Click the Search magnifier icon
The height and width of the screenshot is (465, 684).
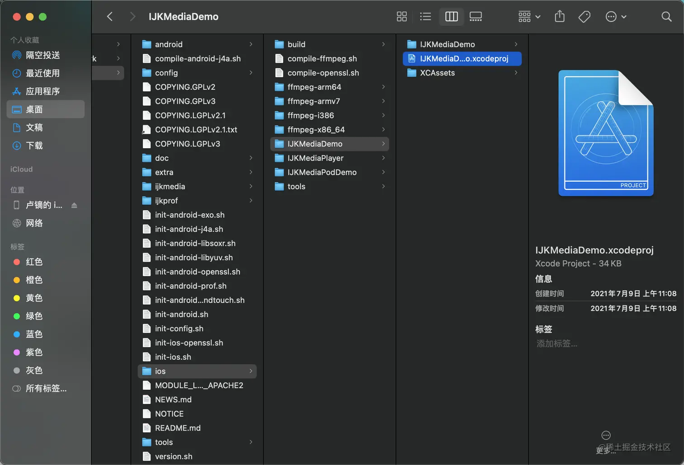click(666, 17)
